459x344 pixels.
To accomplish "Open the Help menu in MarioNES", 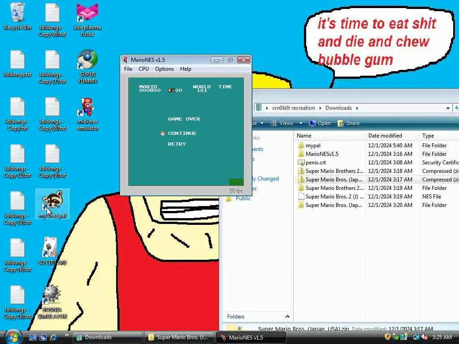I will click(186, 69).
